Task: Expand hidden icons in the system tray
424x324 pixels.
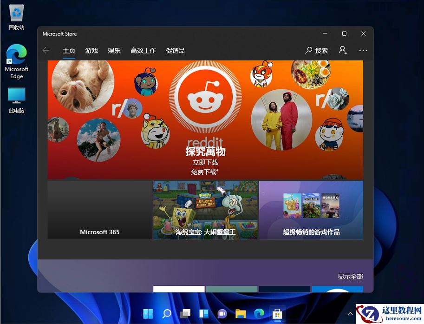Action: click(350, 314)
